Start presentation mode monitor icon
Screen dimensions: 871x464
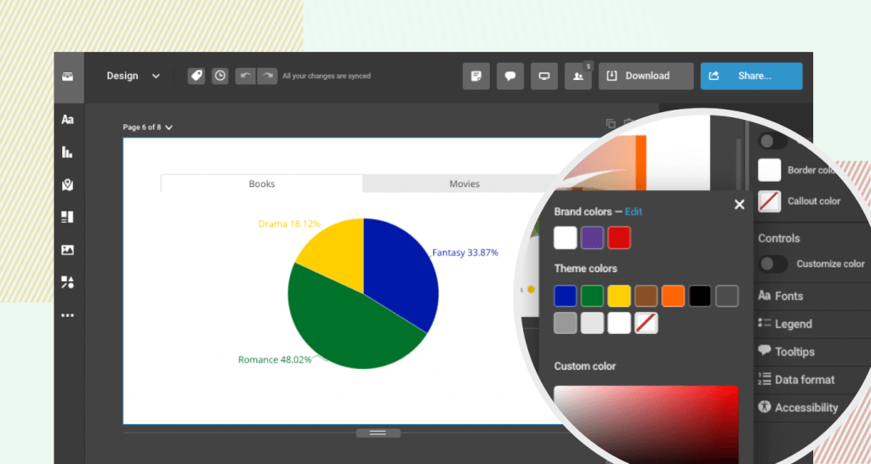click(x=544, y=76)
